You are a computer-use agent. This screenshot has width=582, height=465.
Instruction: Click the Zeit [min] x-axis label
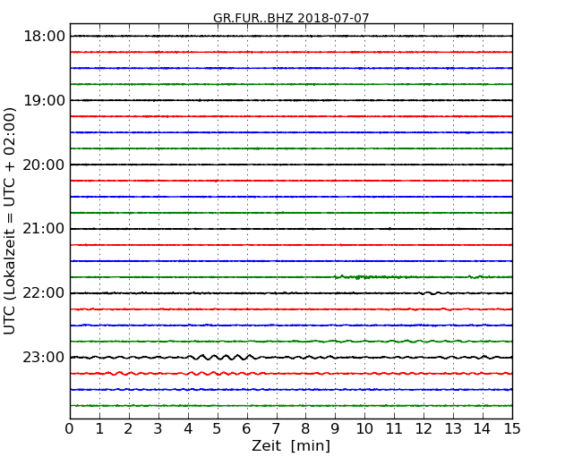pos(291,445)
